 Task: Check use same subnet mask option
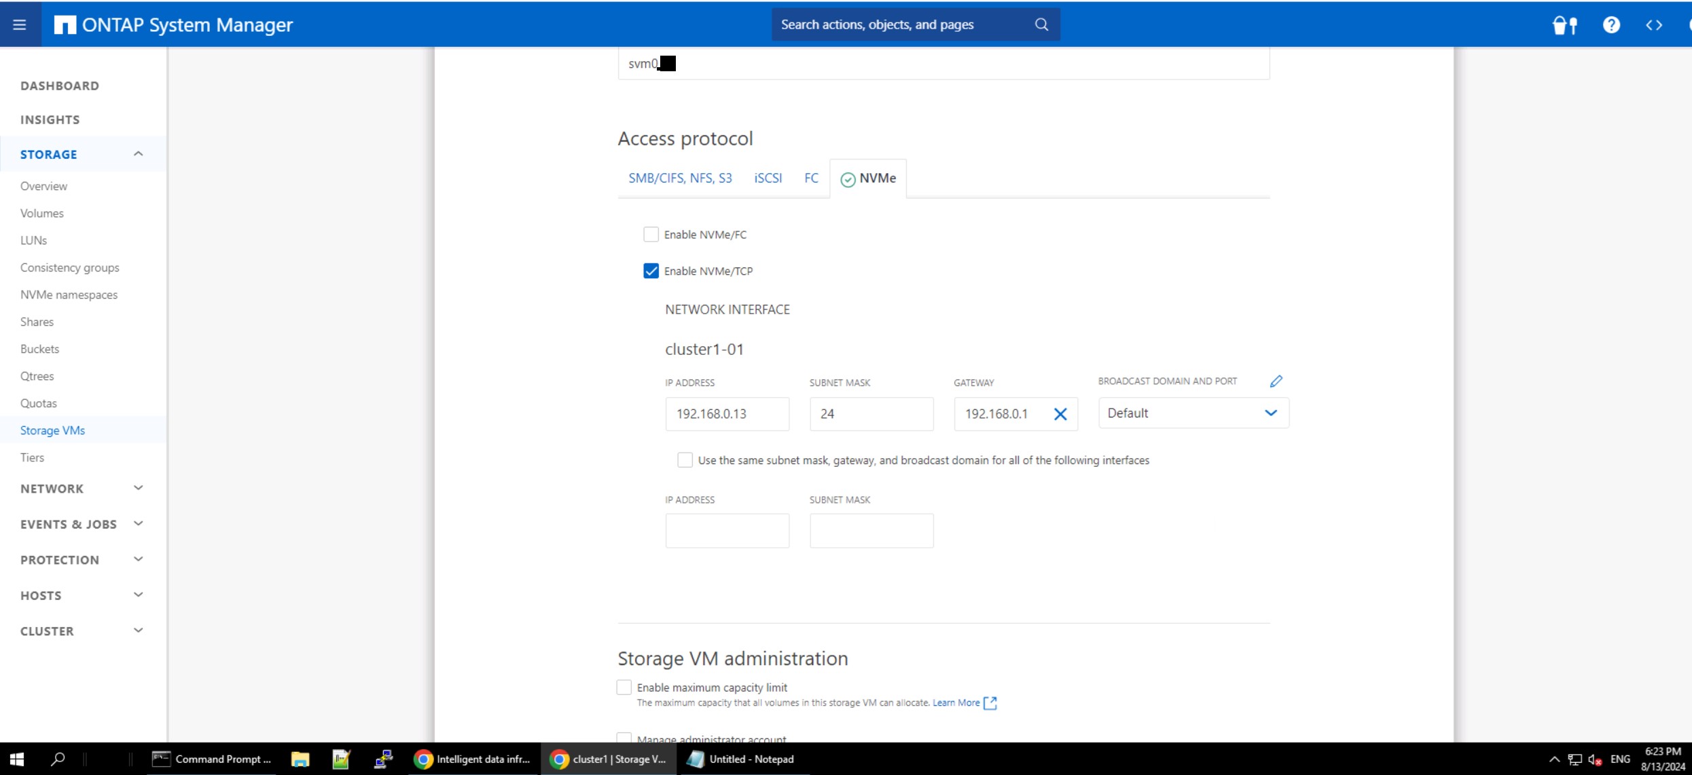click(x=685, y=460)
